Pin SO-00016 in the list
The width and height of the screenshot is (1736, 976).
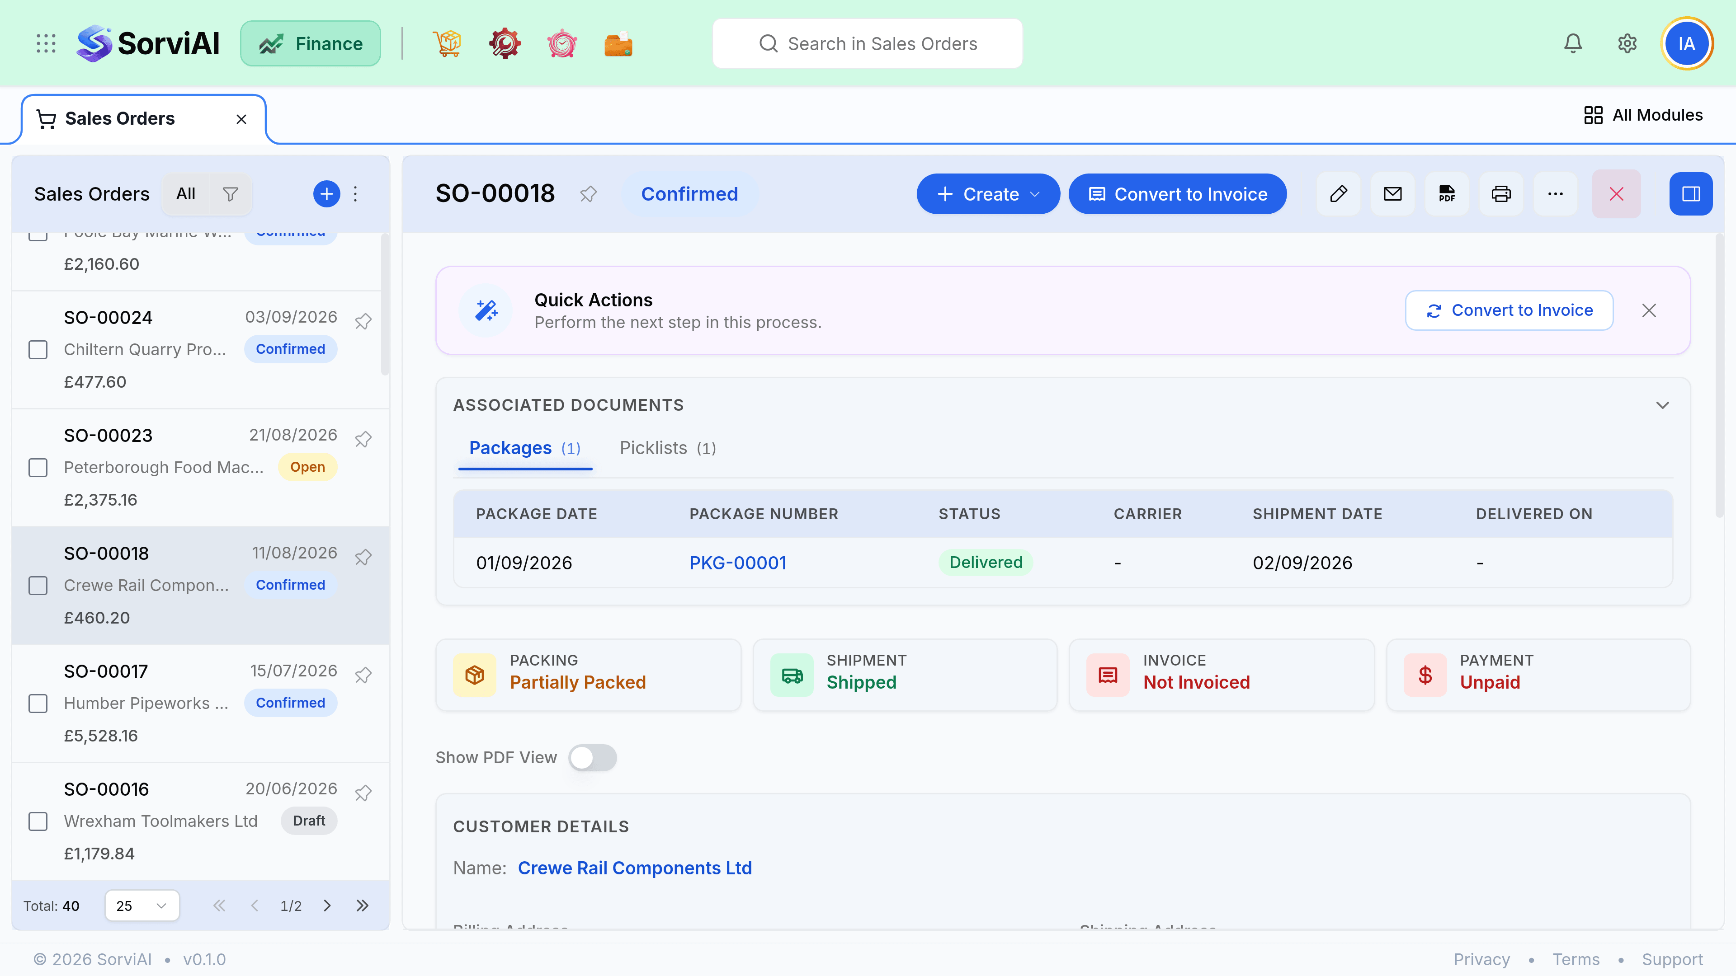pyautogui.click(x=363, y=792)
